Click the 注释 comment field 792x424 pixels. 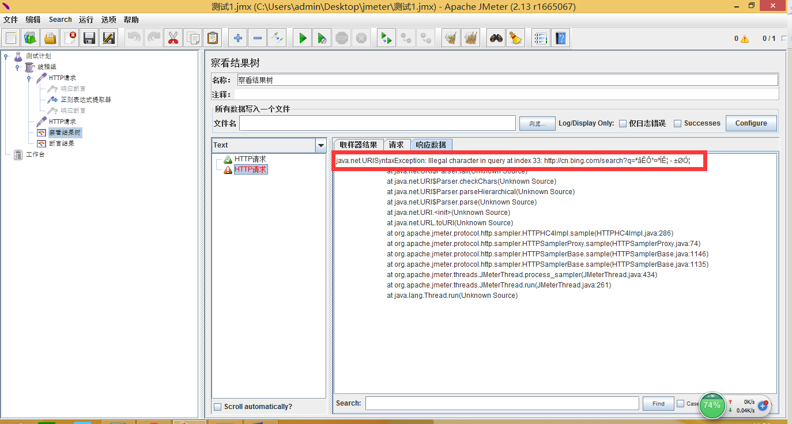coord(506,94)
